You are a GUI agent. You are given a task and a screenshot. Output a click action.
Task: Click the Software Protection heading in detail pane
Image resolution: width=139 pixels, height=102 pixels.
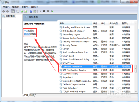pos(34,24)
